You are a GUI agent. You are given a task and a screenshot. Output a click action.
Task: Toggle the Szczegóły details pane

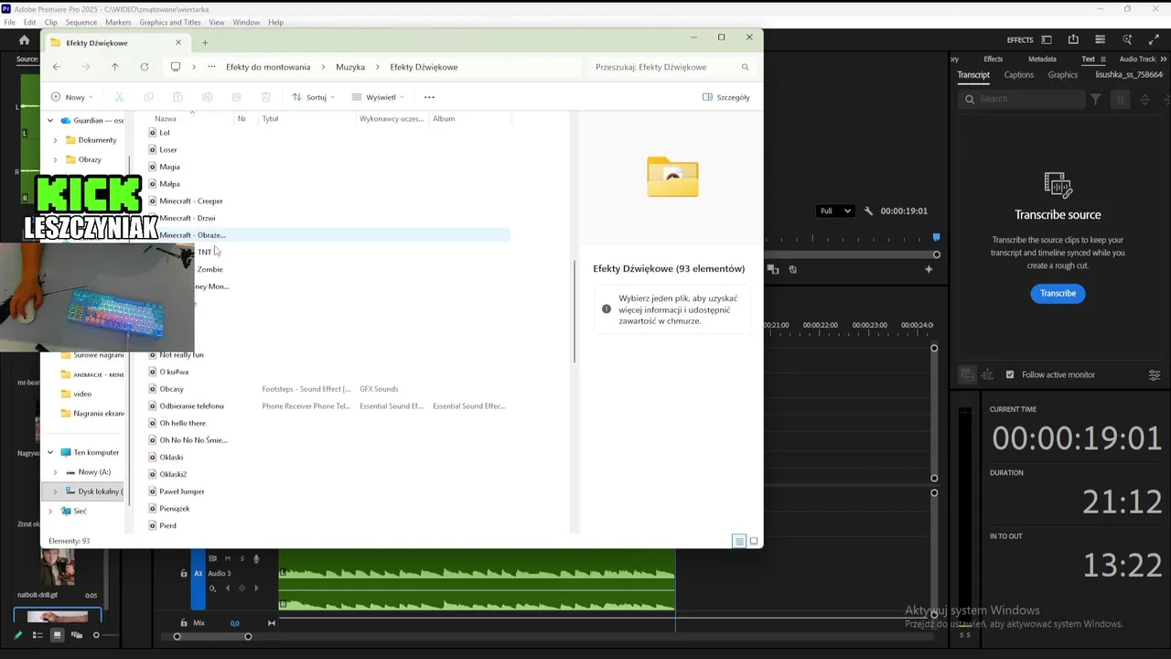point(725,97)
